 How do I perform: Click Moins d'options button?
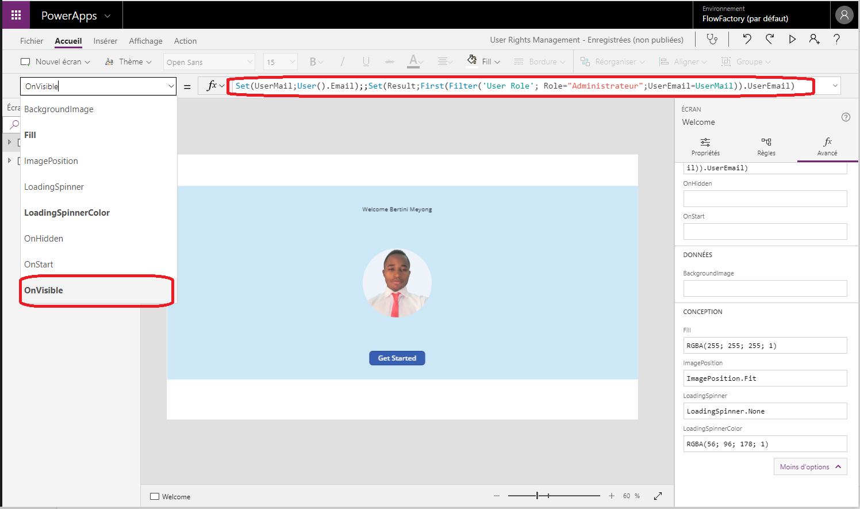pyautogui.click(x=810, y=466)
